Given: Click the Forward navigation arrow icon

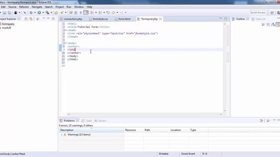Looking at the screenshot, I should tap(122, 13).
